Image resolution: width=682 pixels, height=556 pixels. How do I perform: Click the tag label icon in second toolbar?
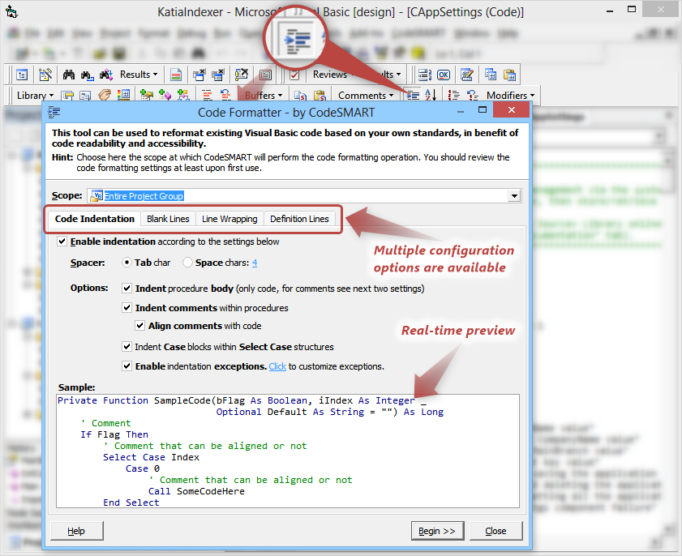[105, 95]
